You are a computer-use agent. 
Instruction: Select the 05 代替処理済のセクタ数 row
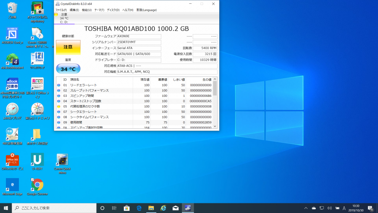[134, 106]
